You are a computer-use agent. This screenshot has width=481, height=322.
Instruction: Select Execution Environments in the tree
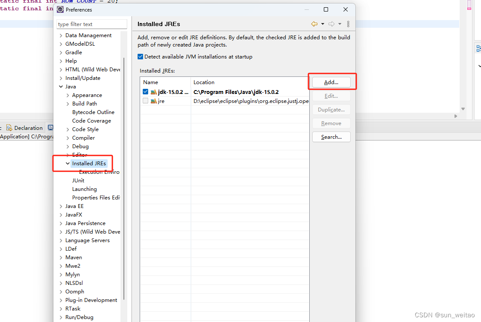click(x=99, y=172)
